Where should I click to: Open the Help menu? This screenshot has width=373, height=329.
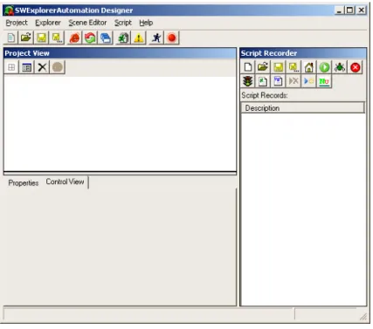pos(146,23)
